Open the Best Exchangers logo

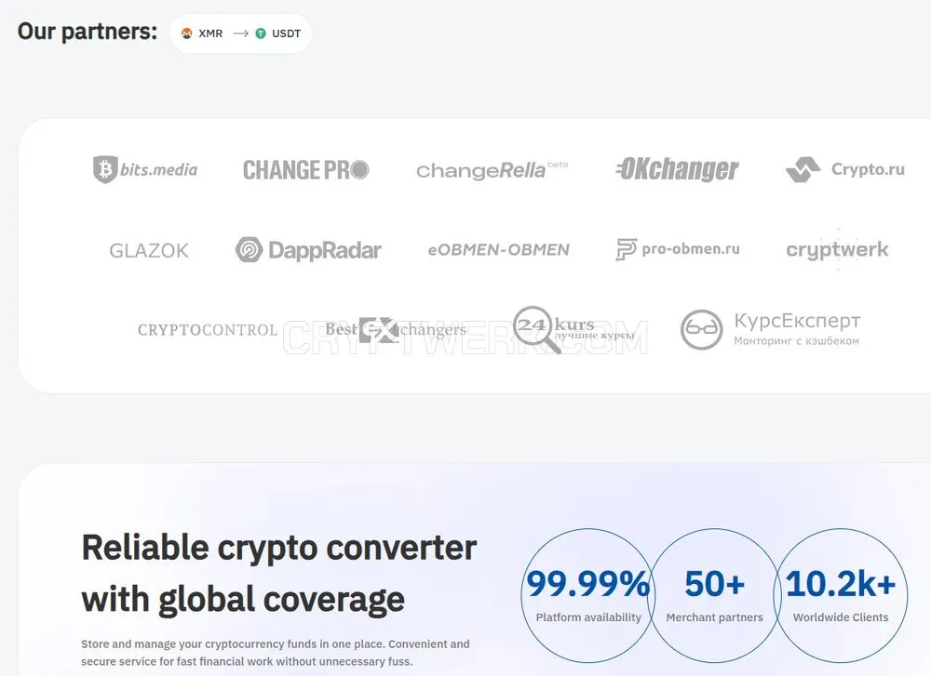(396, 330)
